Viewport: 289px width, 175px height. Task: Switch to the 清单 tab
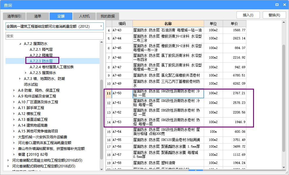pos(38,16)
